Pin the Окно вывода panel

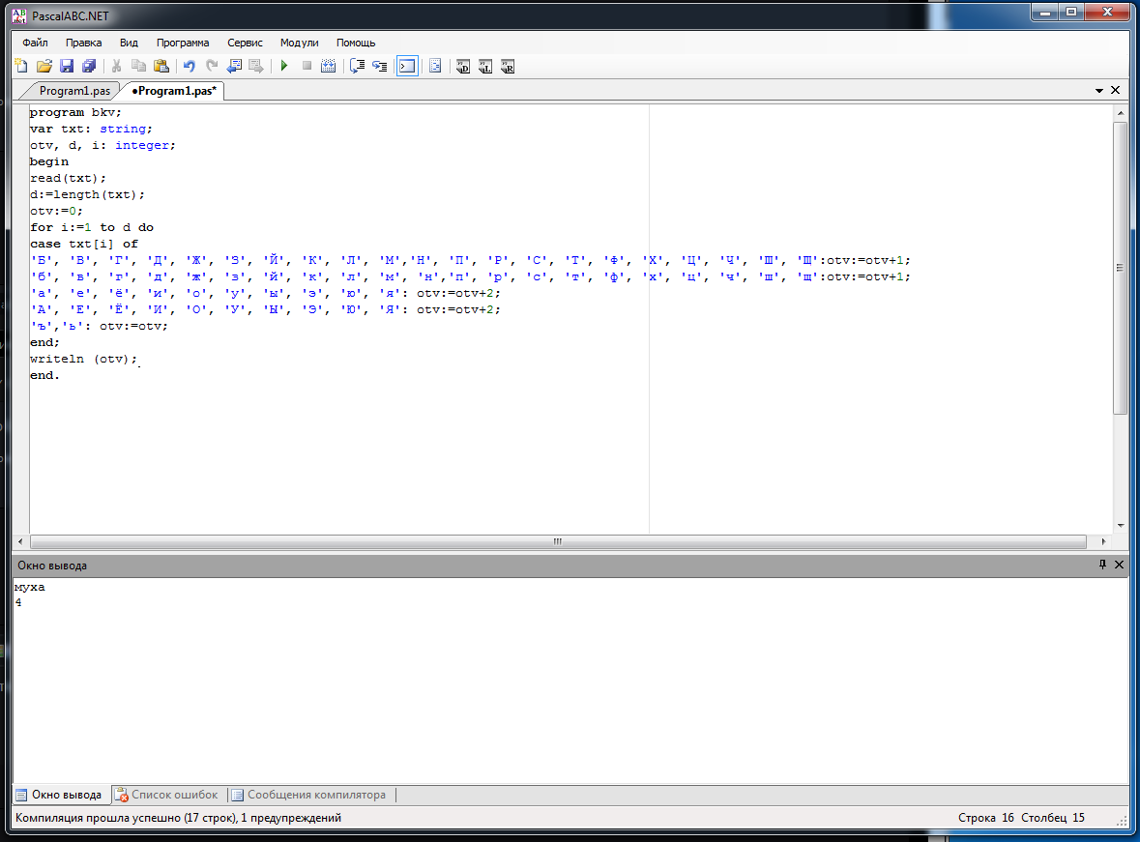[1102, 565]
